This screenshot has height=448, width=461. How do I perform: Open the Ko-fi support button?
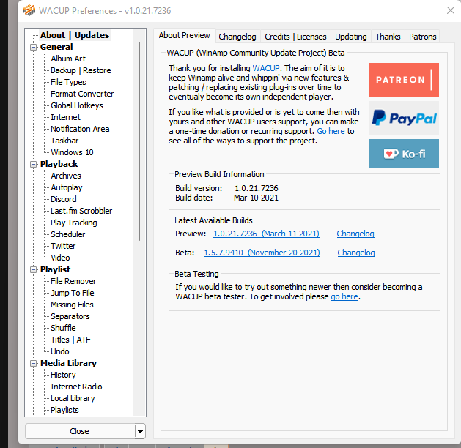point(404,154)
